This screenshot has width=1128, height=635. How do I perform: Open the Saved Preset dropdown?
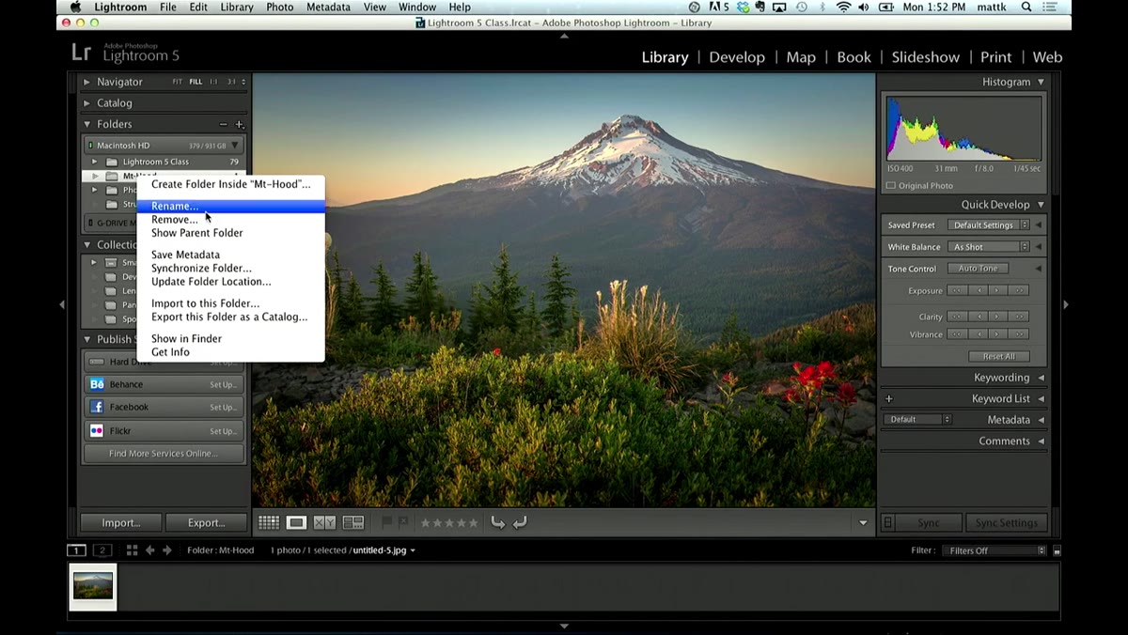tap(988, 225)
